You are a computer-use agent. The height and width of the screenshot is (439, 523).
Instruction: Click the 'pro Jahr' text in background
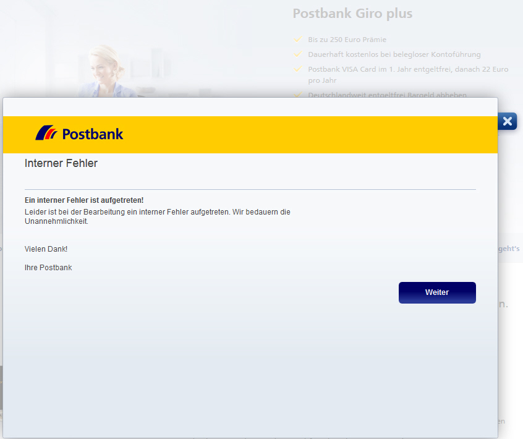pyautogui.click(x=322, y=80)
